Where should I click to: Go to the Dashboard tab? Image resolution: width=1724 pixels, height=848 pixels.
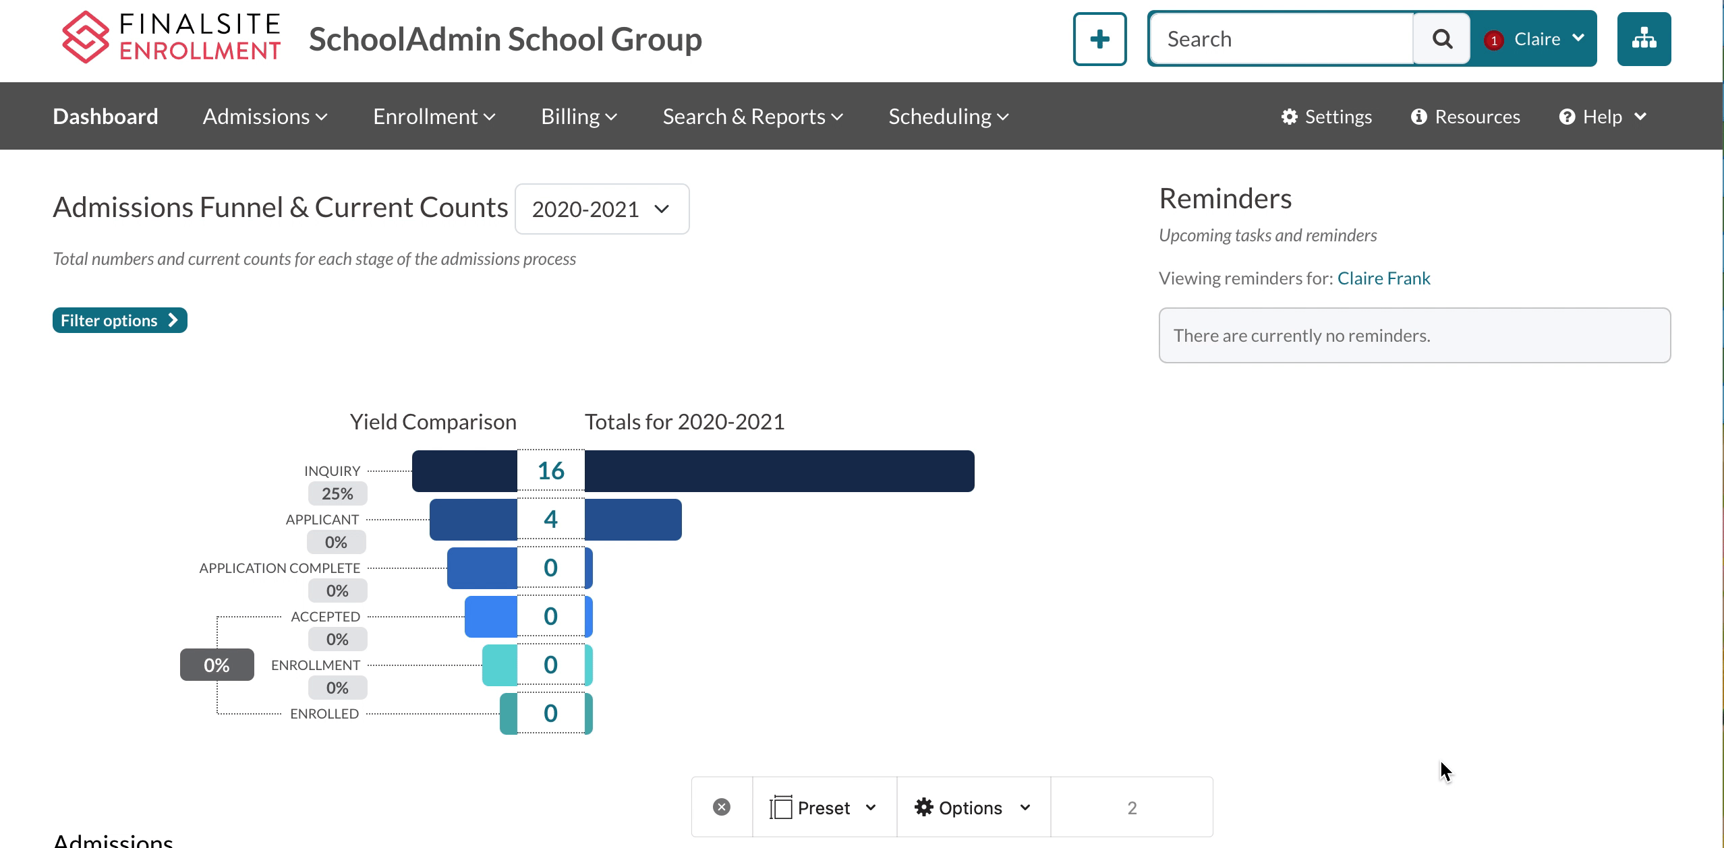[105, 117]
